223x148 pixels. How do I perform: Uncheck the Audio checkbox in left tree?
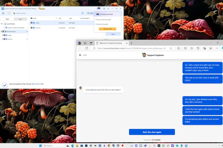click(4, 35)
